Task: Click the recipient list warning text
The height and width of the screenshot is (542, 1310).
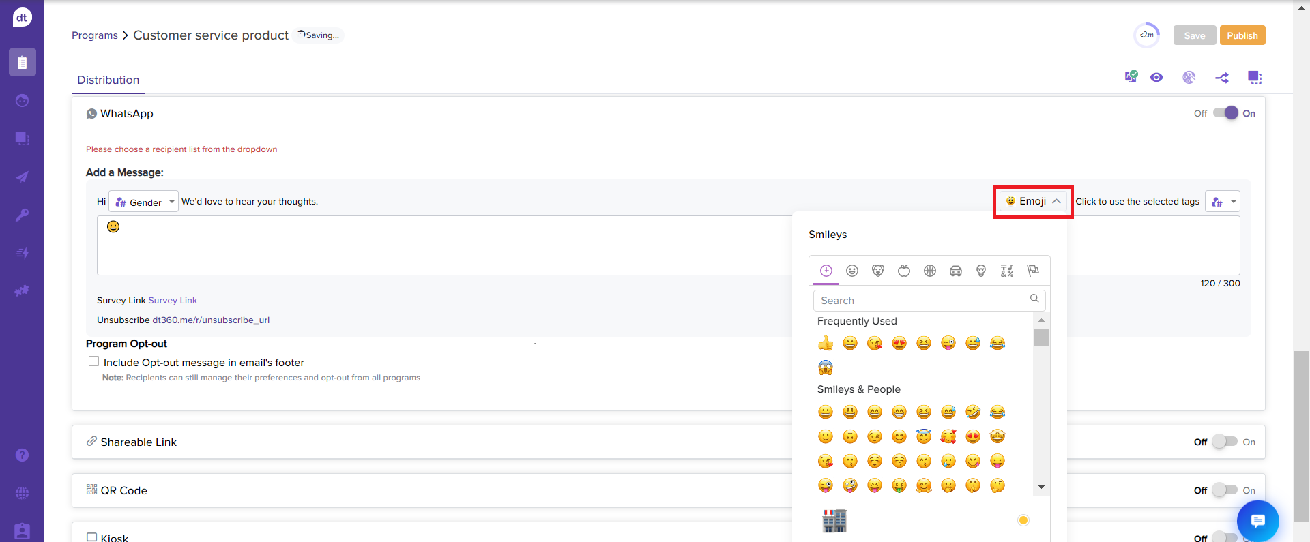Action: (x=181, y=149)
